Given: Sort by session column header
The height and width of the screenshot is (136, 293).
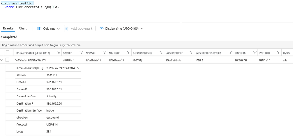Looking at the screenshot, I should (x=68, y=53).
